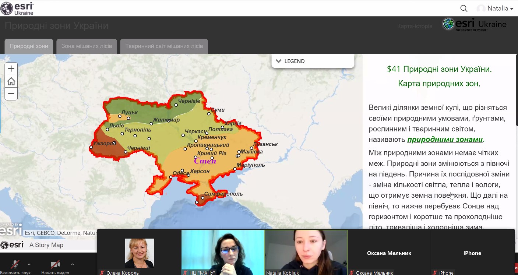
Task: Open the Natalia account dropdown arrow
Action: [x=512, y=9]
